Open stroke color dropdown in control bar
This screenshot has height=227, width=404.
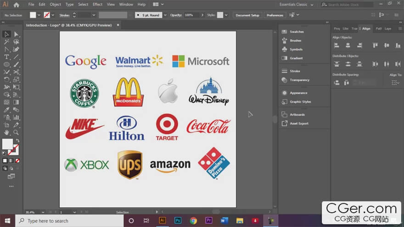point(53,15)
